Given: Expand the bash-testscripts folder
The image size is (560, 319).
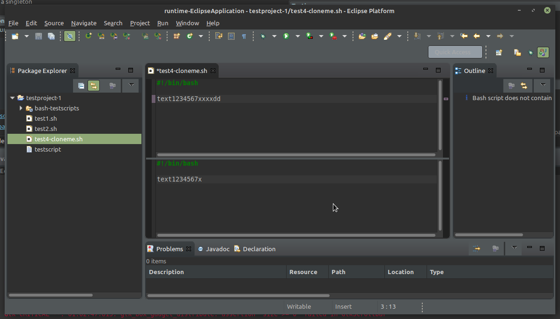Looking at the screenshot, I should pyautogui.click(x=21, y=108).
